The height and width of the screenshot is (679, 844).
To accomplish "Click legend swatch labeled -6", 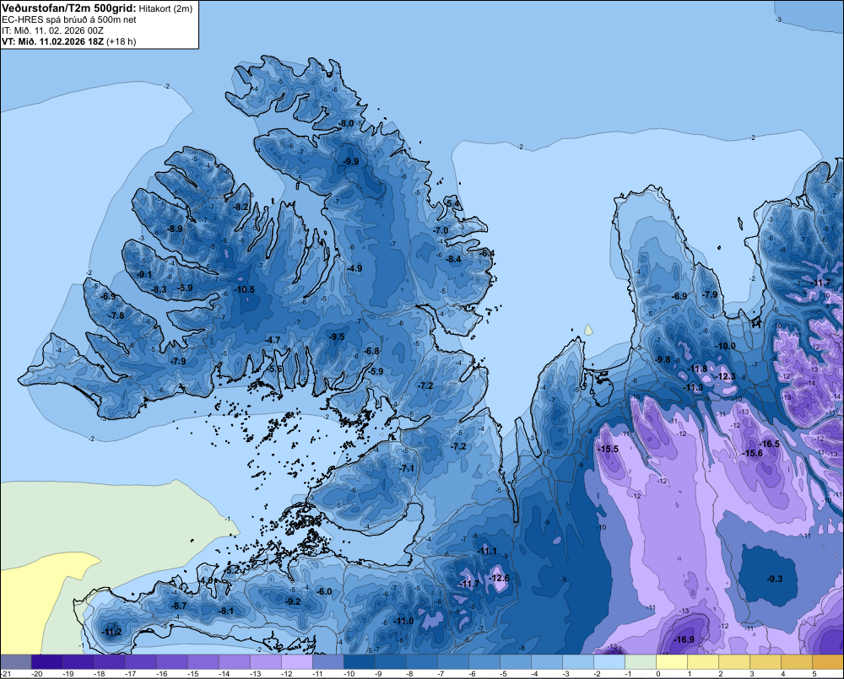I will point(484,661).
